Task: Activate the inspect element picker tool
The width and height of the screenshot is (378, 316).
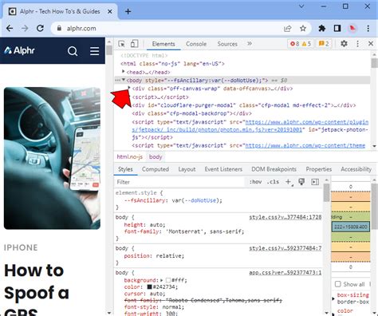Action: coord(121,44)
